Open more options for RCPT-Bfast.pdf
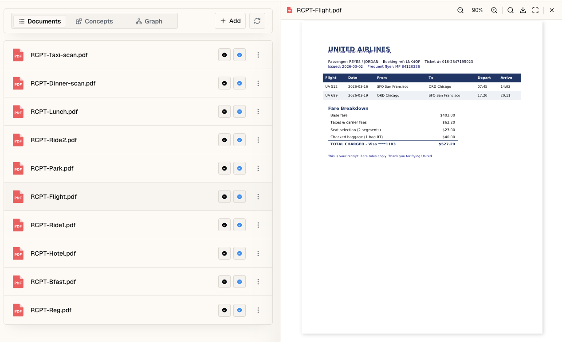Viewport: 562px width, 342px height. [x=258, y=282]
